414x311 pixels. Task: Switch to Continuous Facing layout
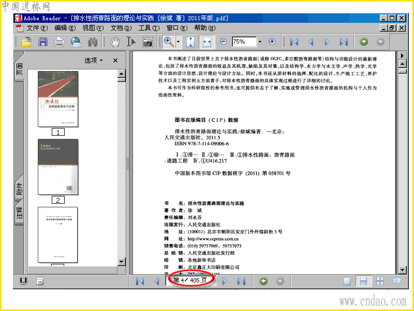point(380,281)
